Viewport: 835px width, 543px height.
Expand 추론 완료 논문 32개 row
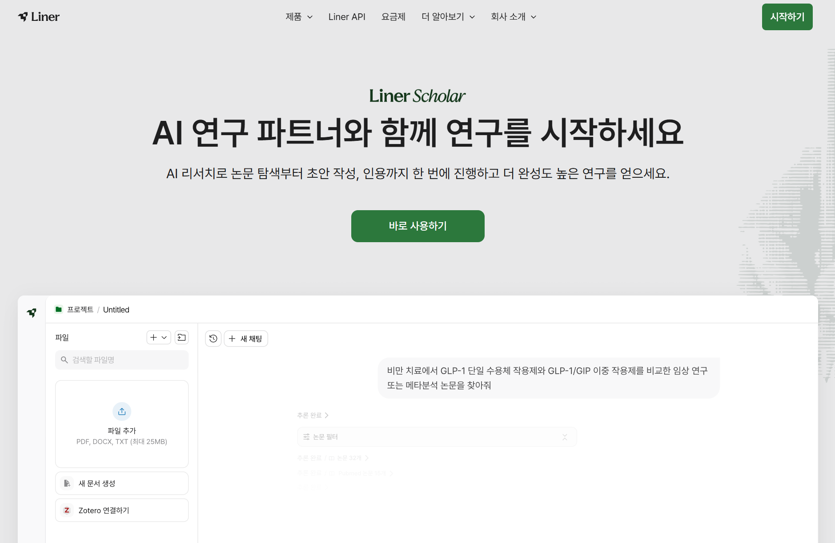333,458
